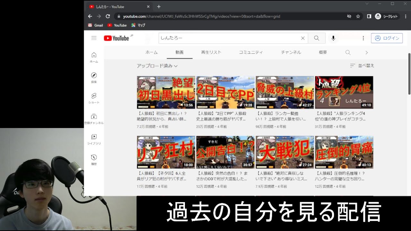Click the ログイン button
The image size is (411, 231).
coord(387,38)
